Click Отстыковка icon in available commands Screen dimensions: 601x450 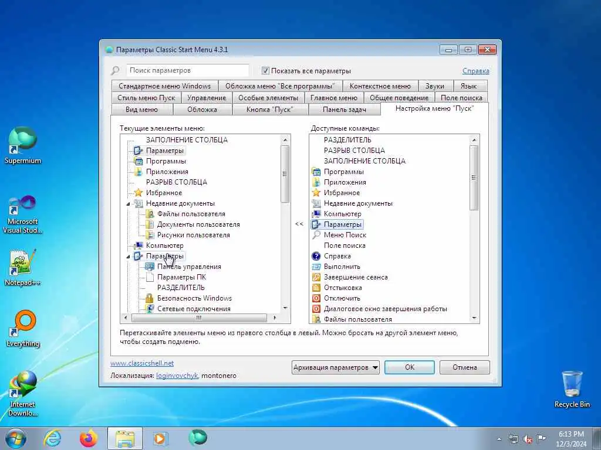tap(316, 287)
